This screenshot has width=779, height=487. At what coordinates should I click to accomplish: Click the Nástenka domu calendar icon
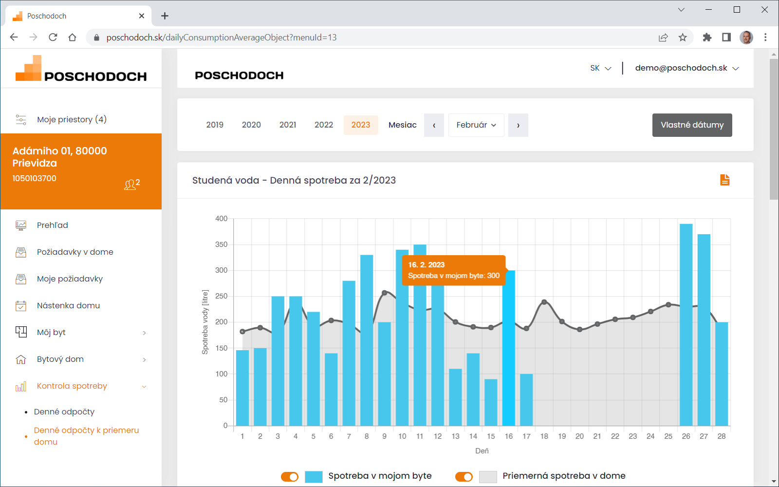pyautogui.click(x=21, y=306)
